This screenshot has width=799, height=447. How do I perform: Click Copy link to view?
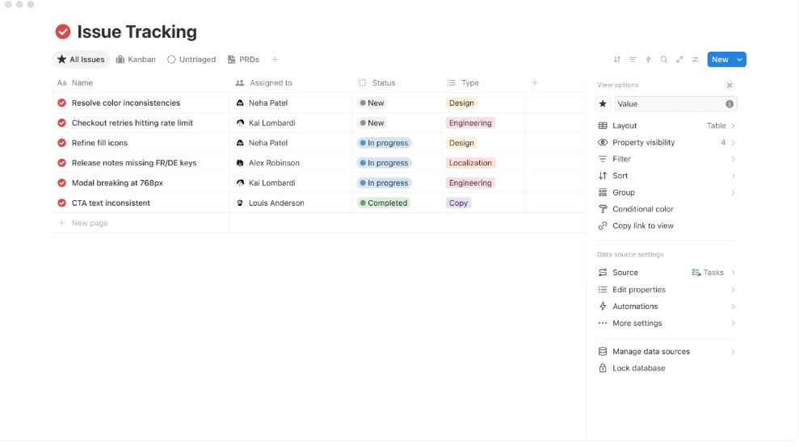pos(642,226)
